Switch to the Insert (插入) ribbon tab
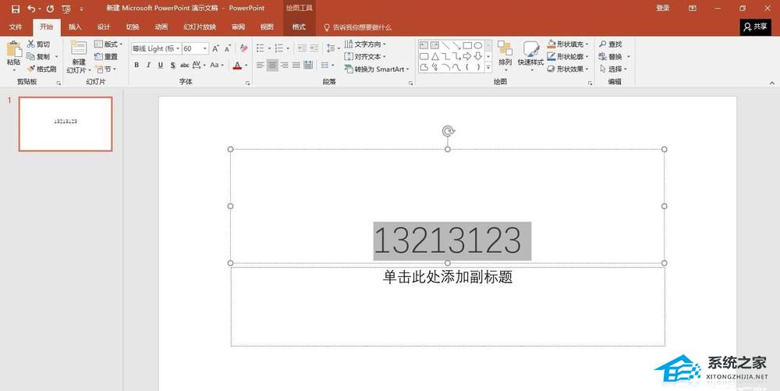The width and height of the screenshot is (780, 391). click(x=75, y=27)
